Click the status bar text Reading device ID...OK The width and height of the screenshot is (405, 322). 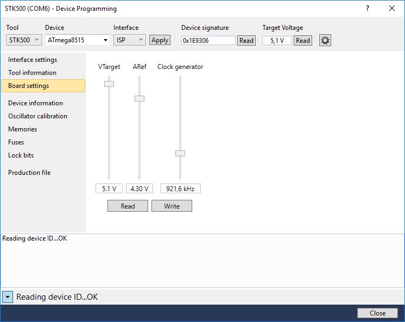[57, 297]
